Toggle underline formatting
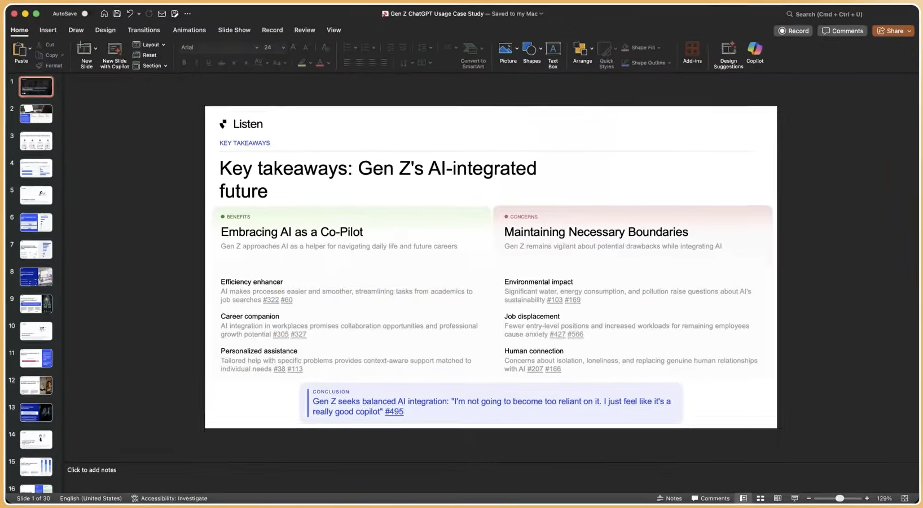The height and width of the screenshot is (508, 923). coord(208,63)
